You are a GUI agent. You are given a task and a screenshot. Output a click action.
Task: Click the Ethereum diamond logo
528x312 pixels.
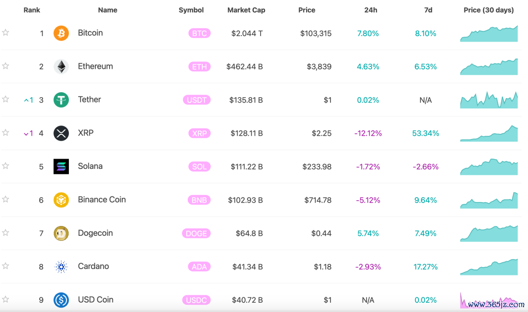click(61, 66)
